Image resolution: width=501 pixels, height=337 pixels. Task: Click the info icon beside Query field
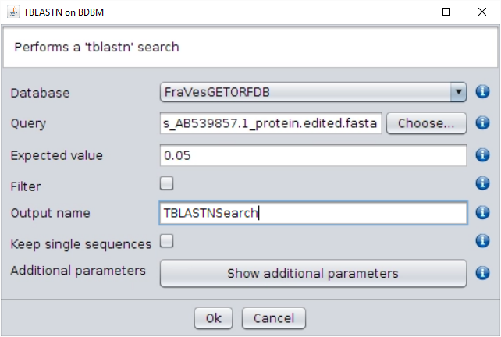coord(482,123)
